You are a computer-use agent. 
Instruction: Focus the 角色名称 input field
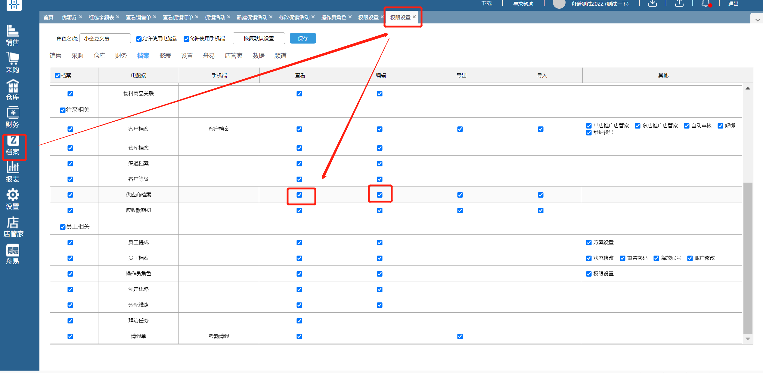click(105, 38)
